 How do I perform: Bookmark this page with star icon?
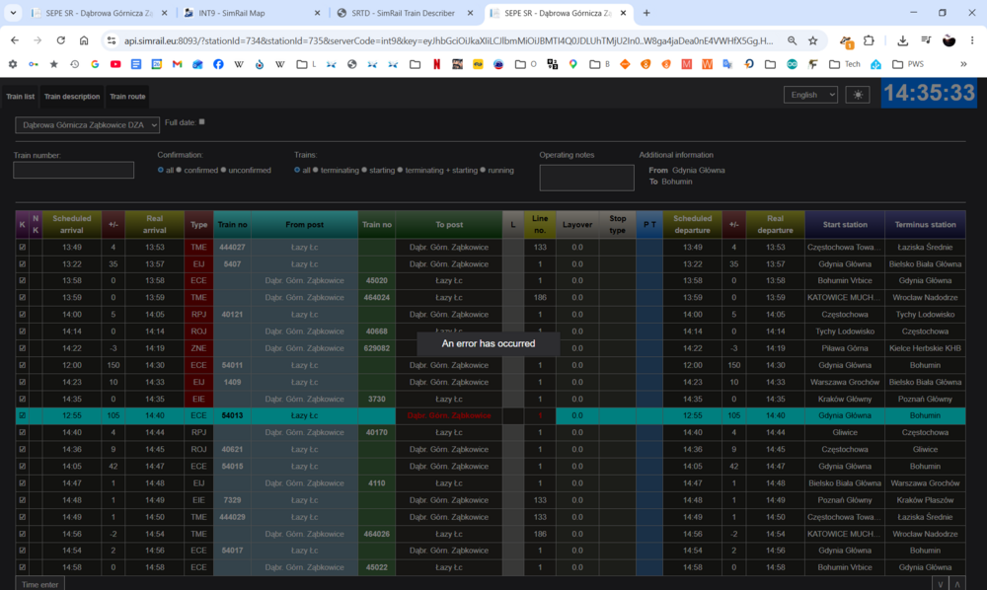812,40
